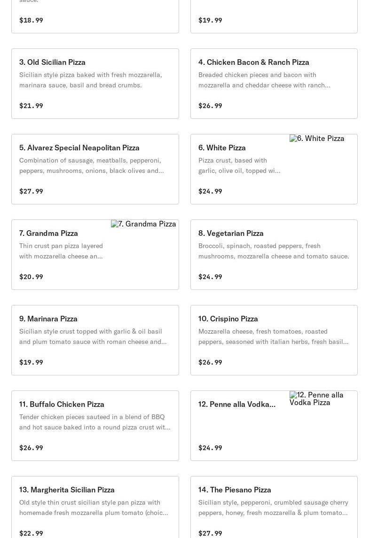Image resolution: width=369 pixels, height=538 pixels.
Task: Select the Grandma Pizza title
Action: 48,233
